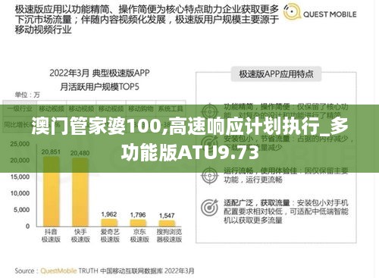Click the 爱奇艺极速版 bar in chart
Viewport: 379px width, 278px height.
(x=109, y=223)
